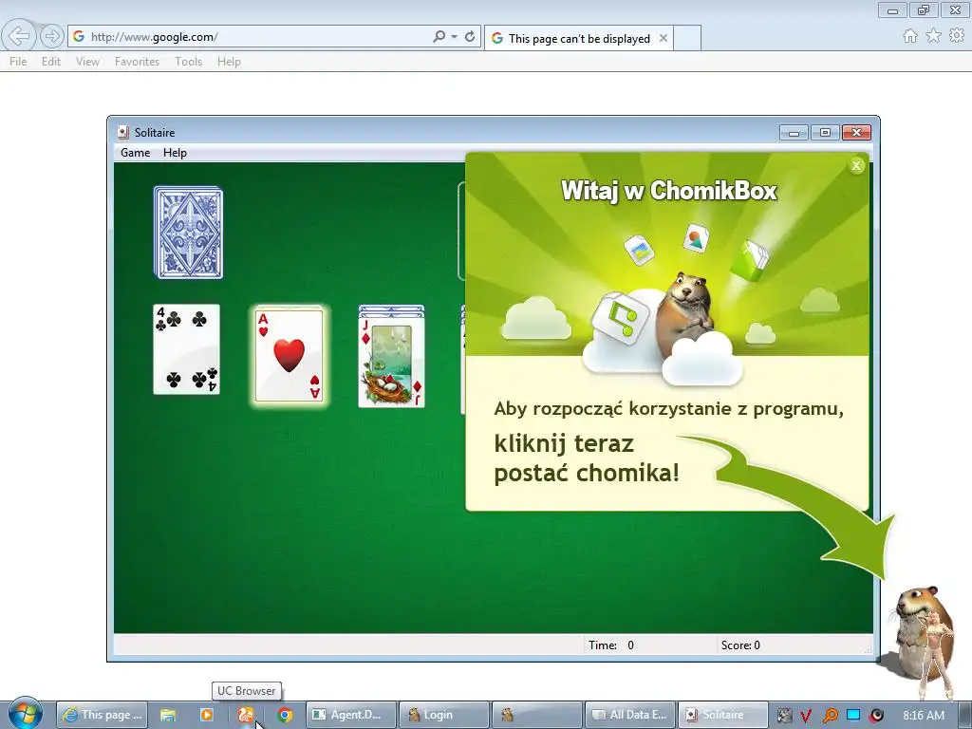The image size is (972, 729).
Task: Open the address bar dropdown arrow
Action: [x=455, y=37]
